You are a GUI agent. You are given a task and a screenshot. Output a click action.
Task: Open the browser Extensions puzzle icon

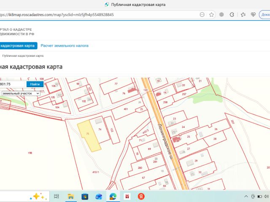[232, 15]
